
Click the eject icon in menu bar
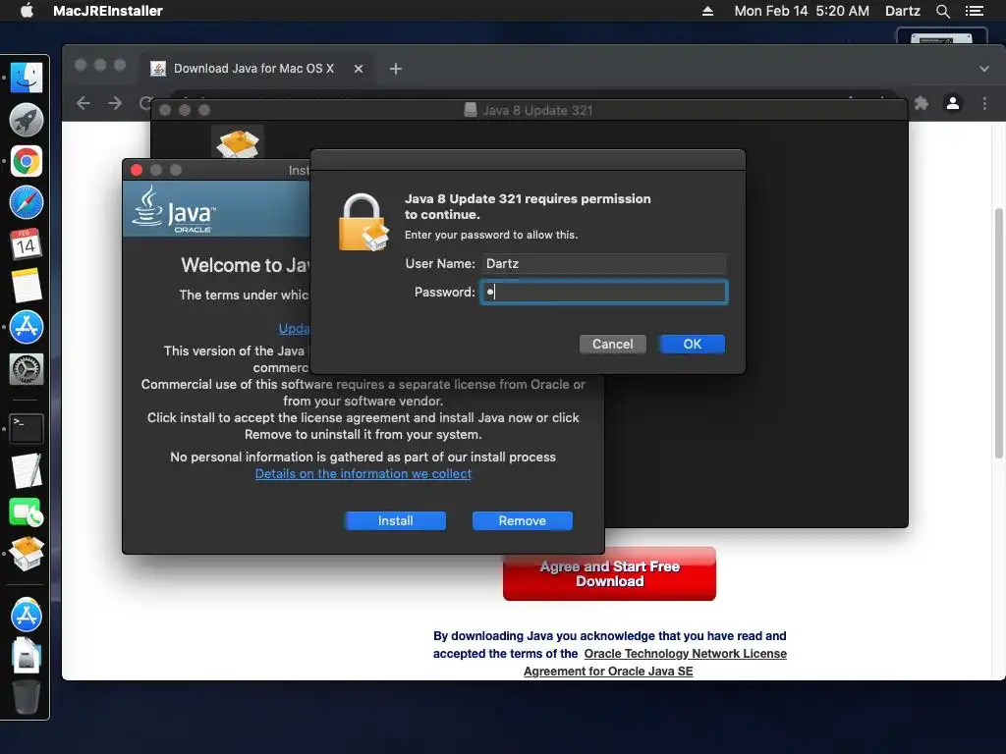pos(707,11)
